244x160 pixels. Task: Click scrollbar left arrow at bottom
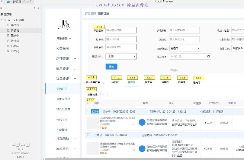(43, 159)
